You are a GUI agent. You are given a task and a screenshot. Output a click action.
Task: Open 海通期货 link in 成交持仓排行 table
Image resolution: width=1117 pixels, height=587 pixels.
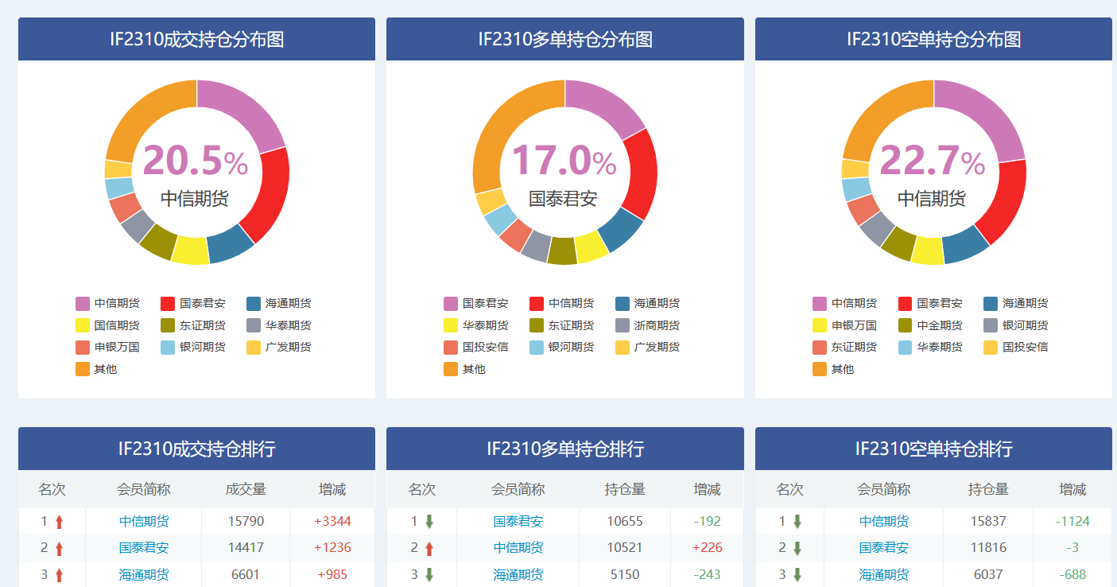coord(144,574)
